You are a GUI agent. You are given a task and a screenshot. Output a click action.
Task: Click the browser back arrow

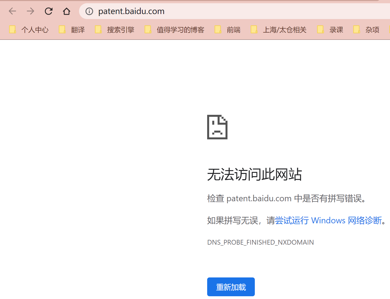12,11
